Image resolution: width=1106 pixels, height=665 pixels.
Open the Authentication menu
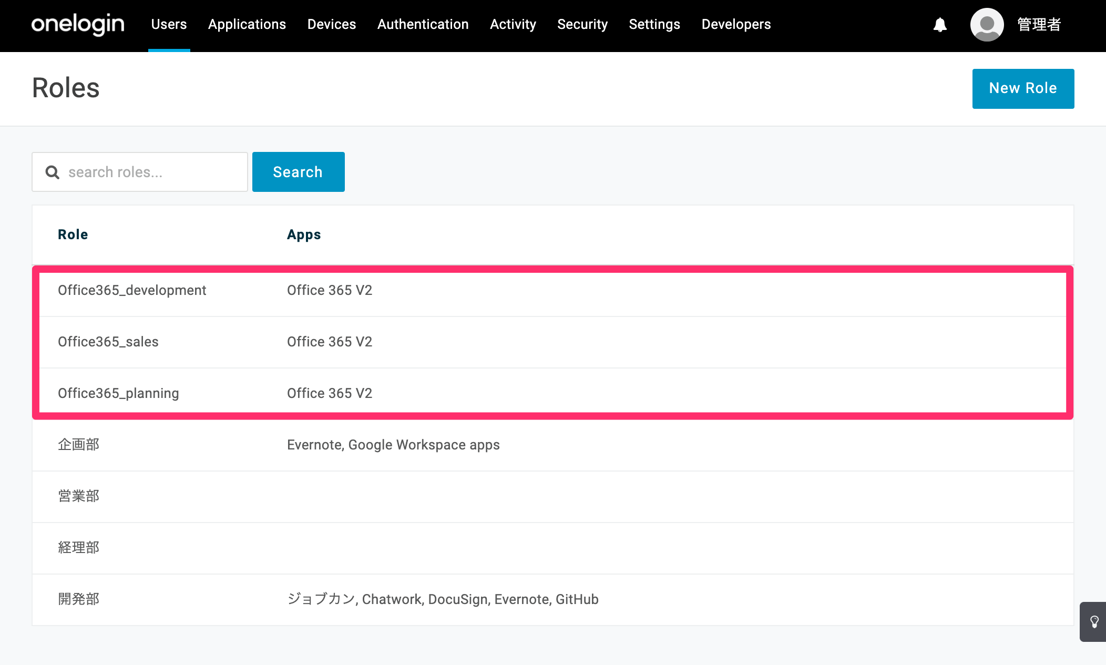(423, 24)
